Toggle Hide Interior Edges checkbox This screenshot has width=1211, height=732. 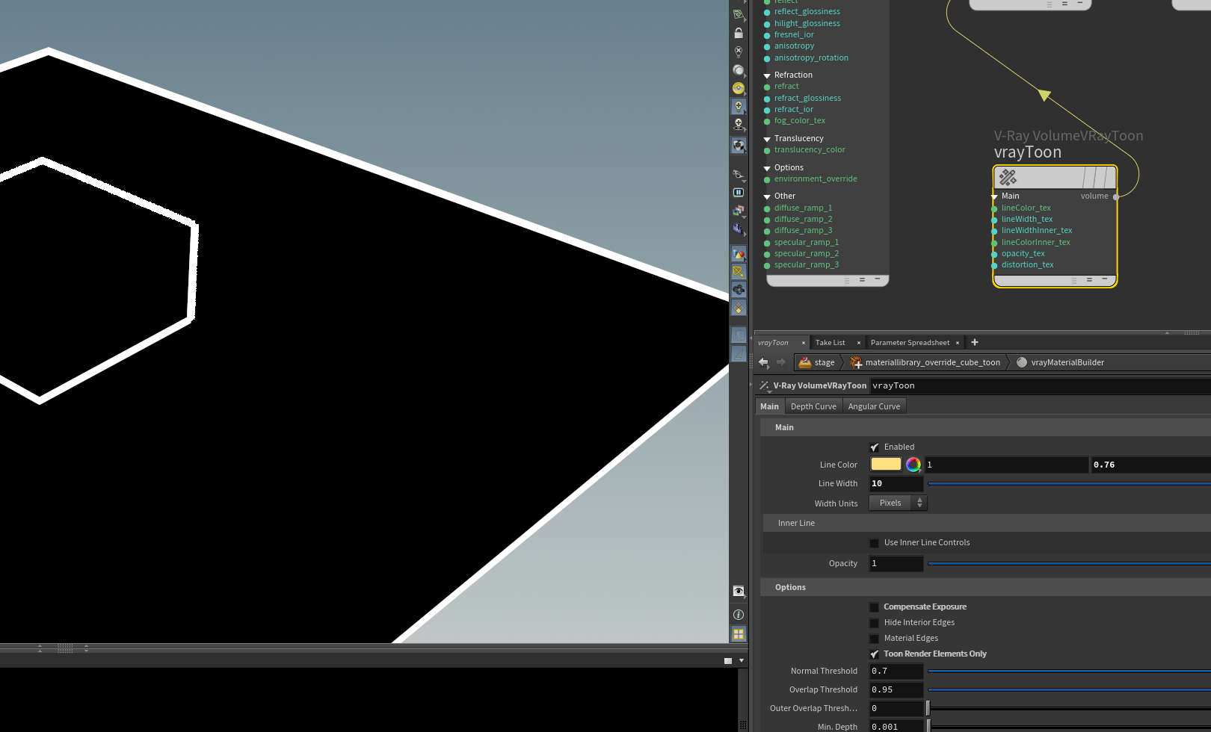click(x=875, y=623)
